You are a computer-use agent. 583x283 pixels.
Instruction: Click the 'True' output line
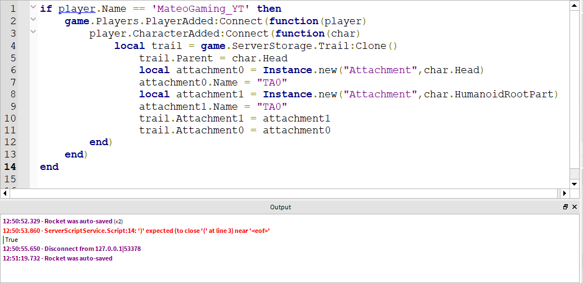click(x=11, y=240)
